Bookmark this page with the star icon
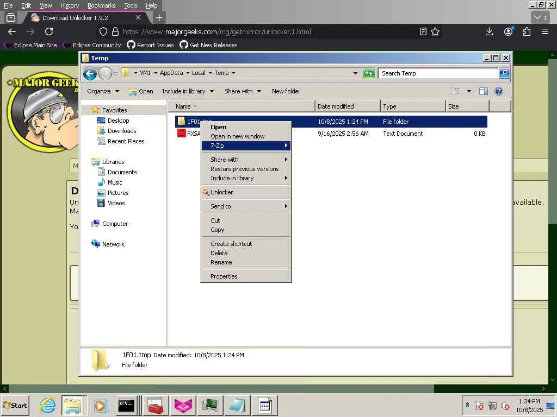The width and height of the screenshot is (557, 417). point(435,31)
